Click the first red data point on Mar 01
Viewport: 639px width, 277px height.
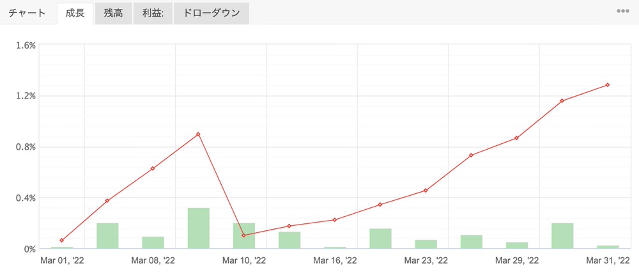point(62,240)
